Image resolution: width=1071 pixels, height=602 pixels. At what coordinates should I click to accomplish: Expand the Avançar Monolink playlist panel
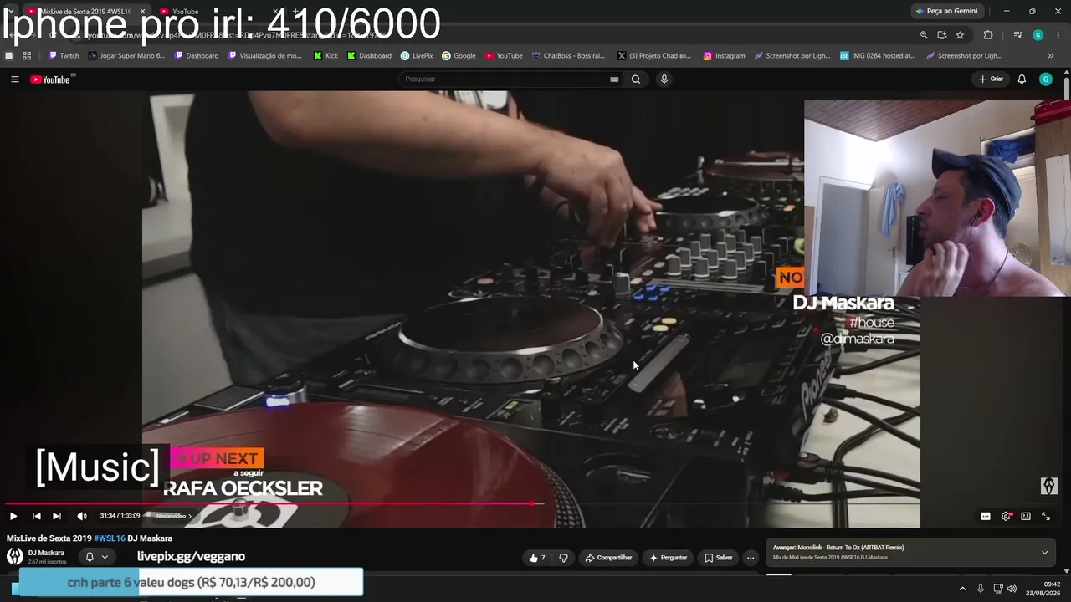point(1044,552)
